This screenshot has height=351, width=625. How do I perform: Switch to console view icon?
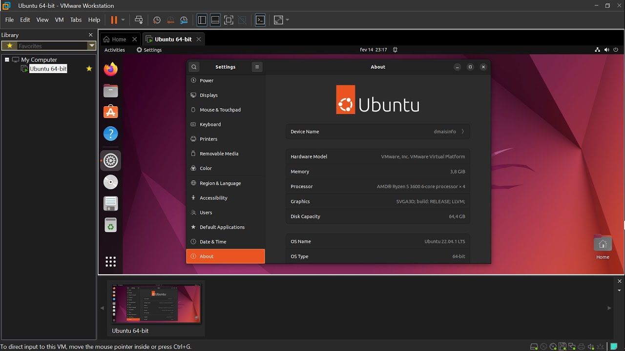pos(260,20)
